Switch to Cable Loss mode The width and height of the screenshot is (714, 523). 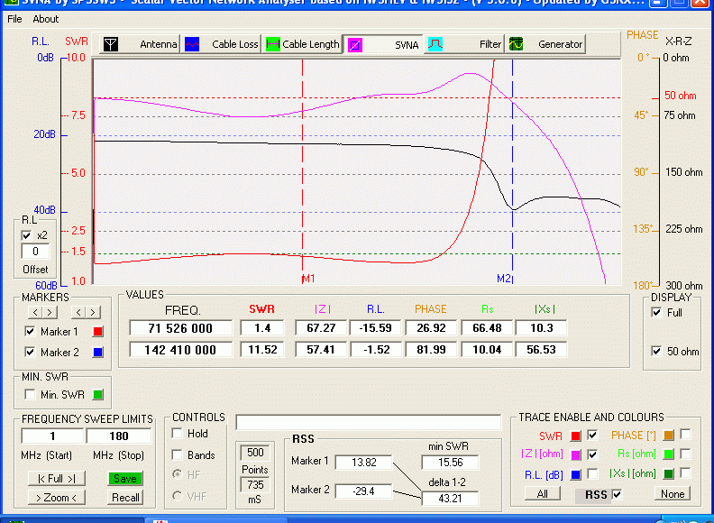(x=222, y=43)
